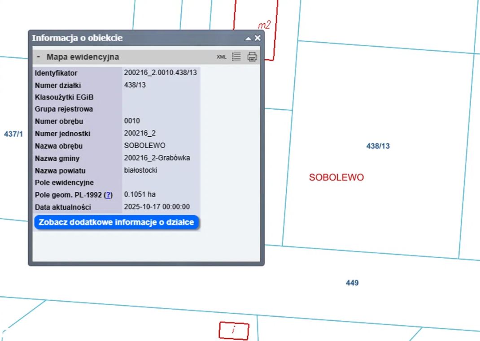Click the red SOBOLEWO label on map
Screen dimensions: 480x341
click(x=336, y=177)
